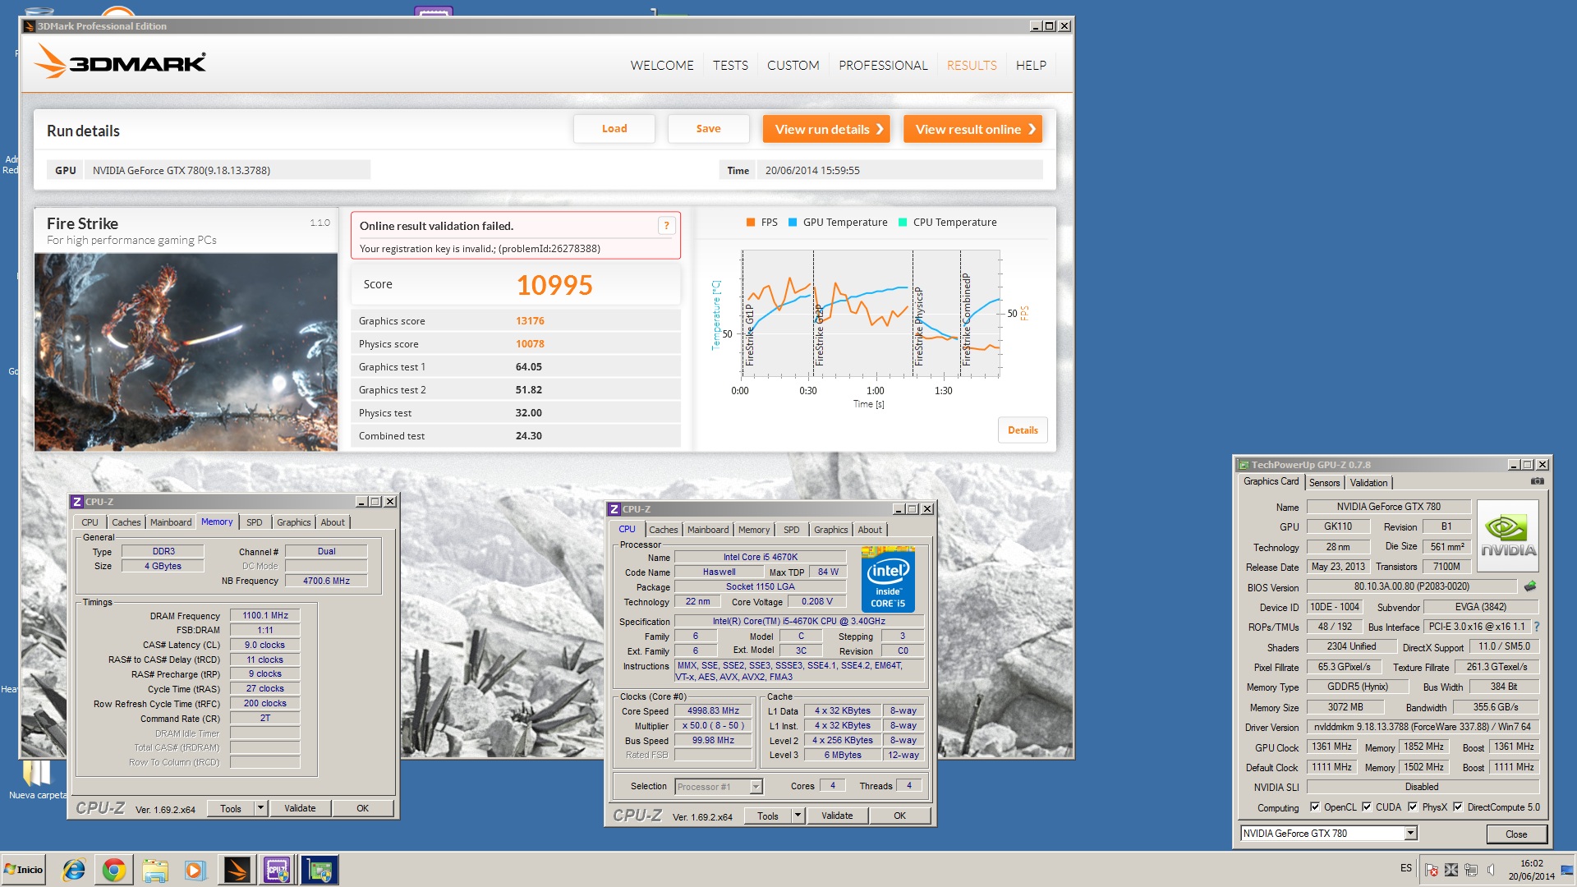1577x887 pixels.
Task: Click the volume speaker tray icon
Action: (1491, 870)
